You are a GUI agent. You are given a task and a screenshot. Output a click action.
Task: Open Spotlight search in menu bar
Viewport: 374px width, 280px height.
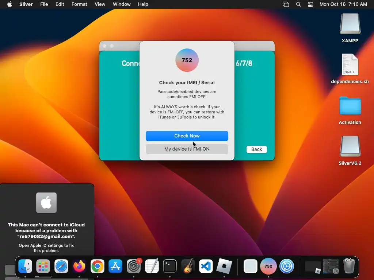(298, 4)
